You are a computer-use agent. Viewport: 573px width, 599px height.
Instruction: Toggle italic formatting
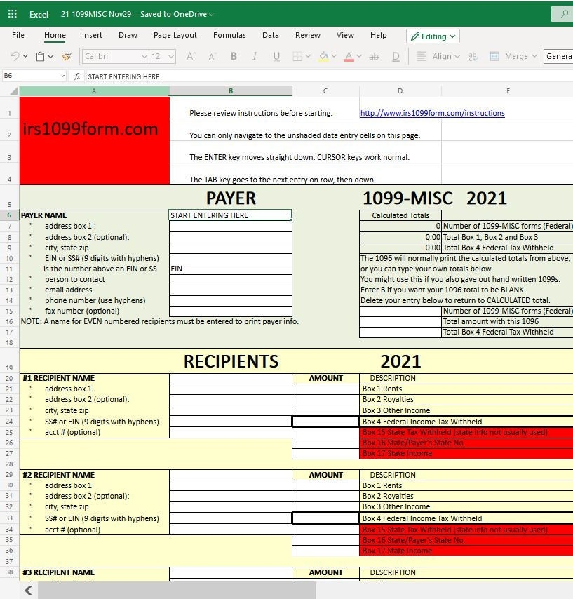coord(255,56)
